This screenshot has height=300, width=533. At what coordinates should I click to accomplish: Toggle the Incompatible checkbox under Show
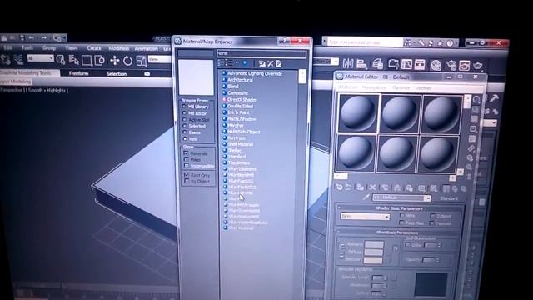[186, 165]
